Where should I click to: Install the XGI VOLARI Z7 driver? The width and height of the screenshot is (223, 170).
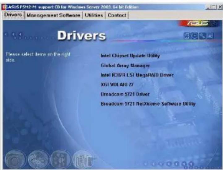click(x=117, y=85)
